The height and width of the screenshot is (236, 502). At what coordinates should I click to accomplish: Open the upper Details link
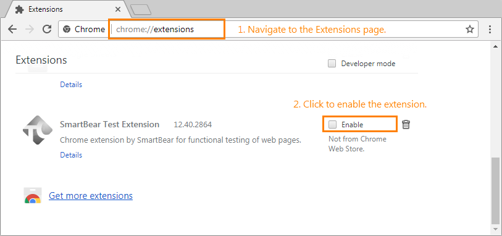tap(71, 85)
